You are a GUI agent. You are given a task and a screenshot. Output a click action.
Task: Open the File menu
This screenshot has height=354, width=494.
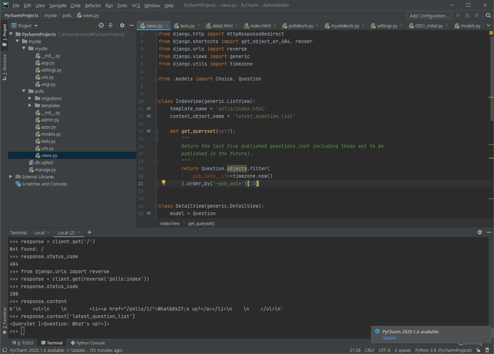tap(16, 5)
